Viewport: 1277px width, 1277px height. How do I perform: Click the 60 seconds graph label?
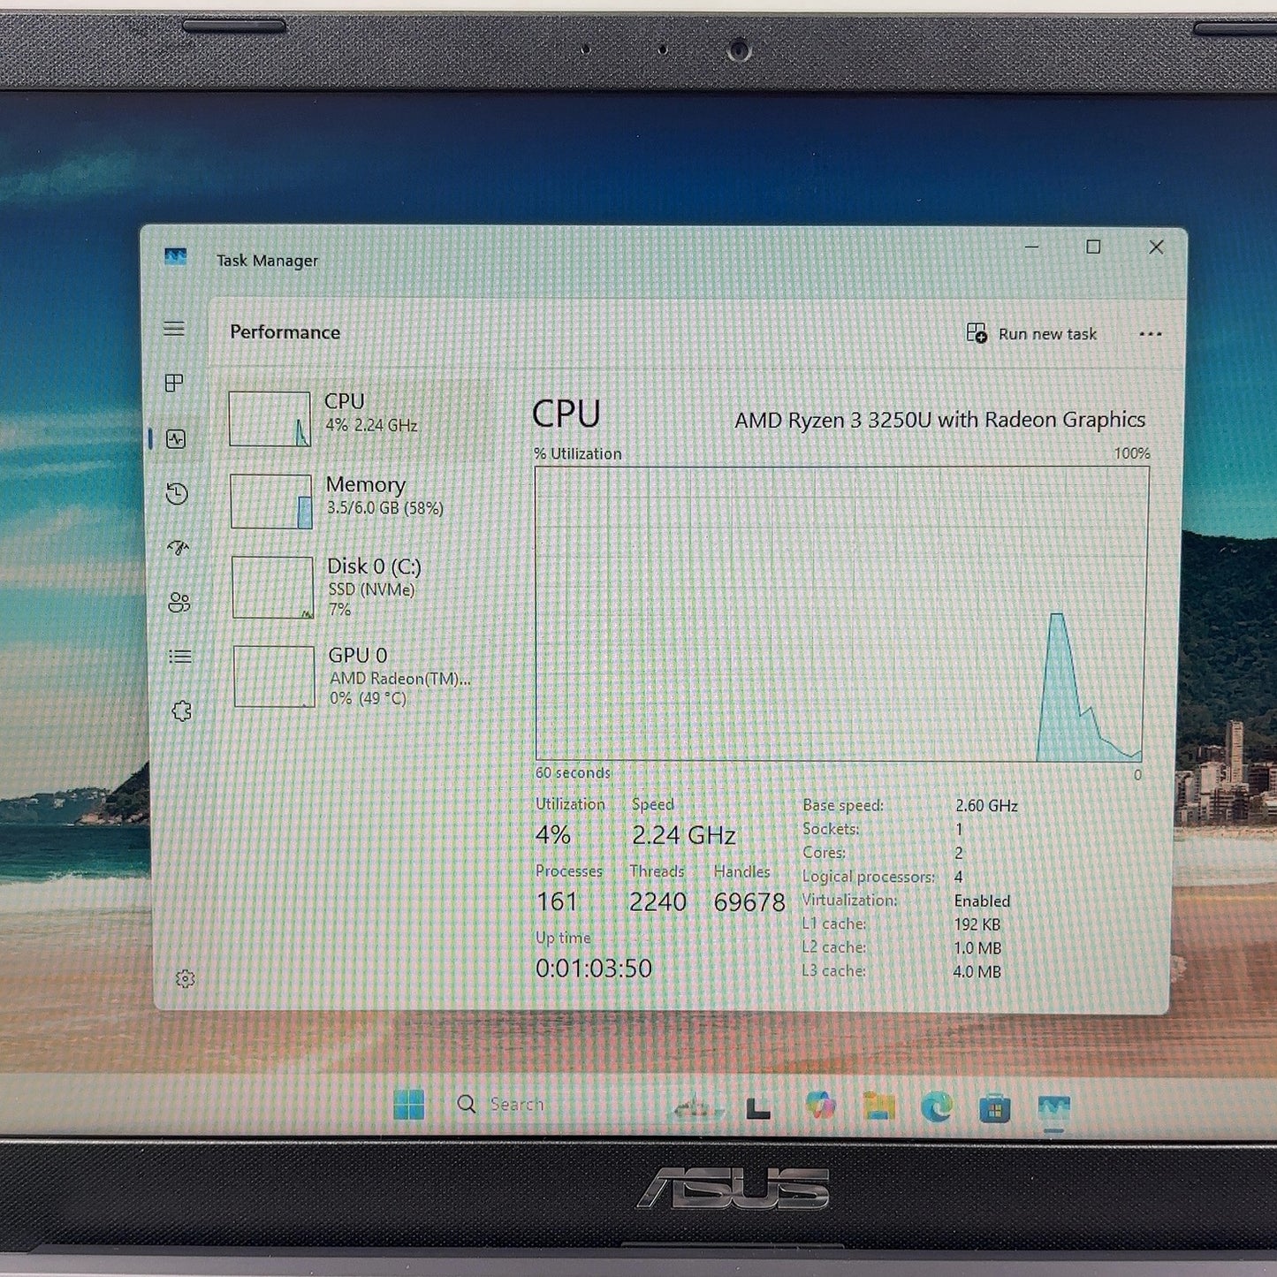pos(573,772)
